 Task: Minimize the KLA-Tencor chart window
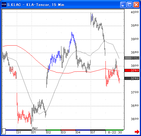point(123,5)
